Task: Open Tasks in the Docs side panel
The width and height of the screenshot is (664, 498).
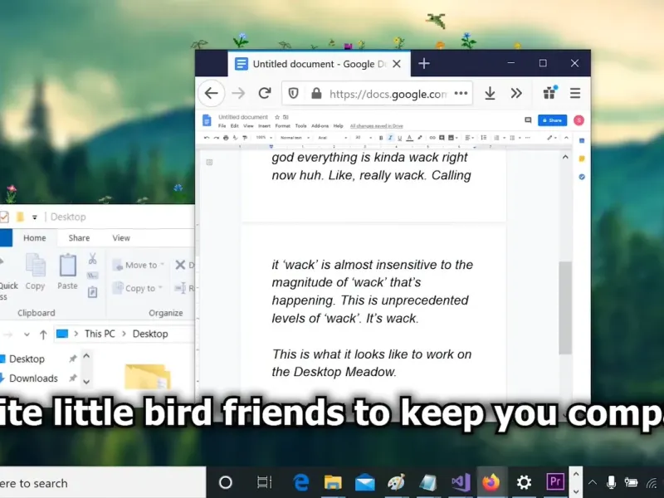Action: (x=582, y=177)
